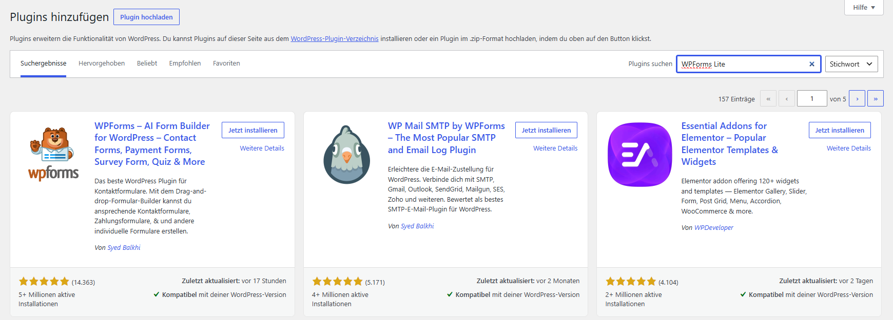Screen dimensions: 893x320
Task: Switch to the Suchergebnisse tab
Action: 44,63
